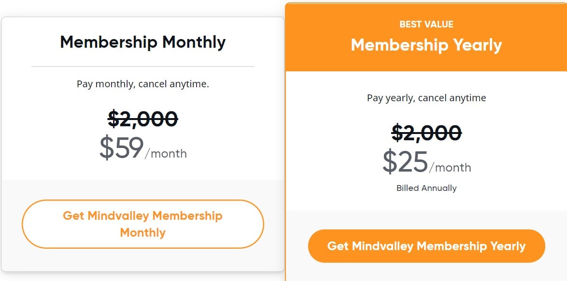This screenshot has height=281, width=567.
Task: Click crossed-out $2,000 in the Monthly card
Action: click(142, 119)
